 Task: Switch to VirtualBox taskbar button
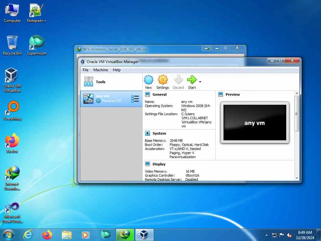[x=144, y=235]
